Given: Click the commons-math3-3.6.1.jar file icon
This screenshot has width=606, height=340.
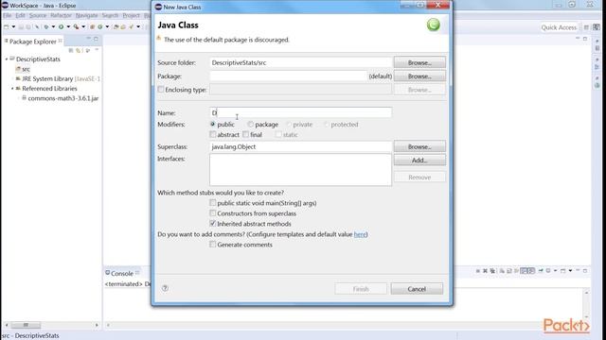Looking at the screenshot, I should (24, 98).
